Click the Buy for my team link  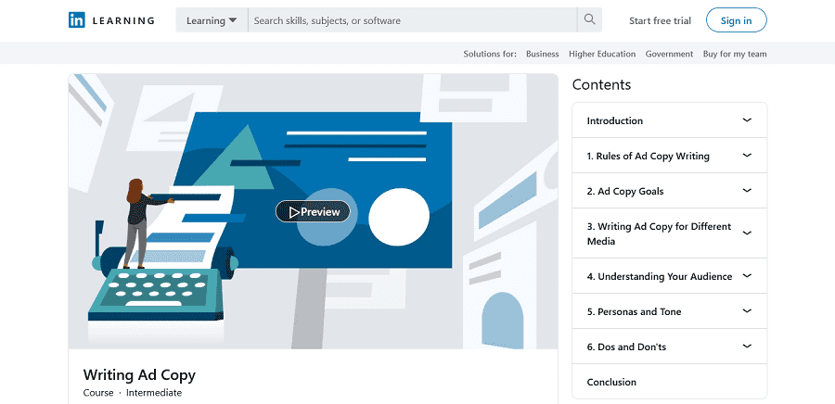735,54
